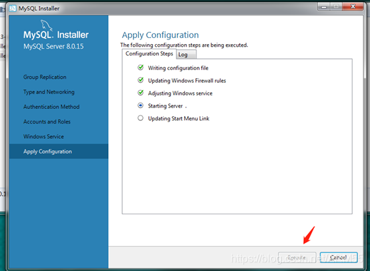Click the Updating Windows Firewall rules checkmark
The image size is (370, 271).
(x=140, y=80)
